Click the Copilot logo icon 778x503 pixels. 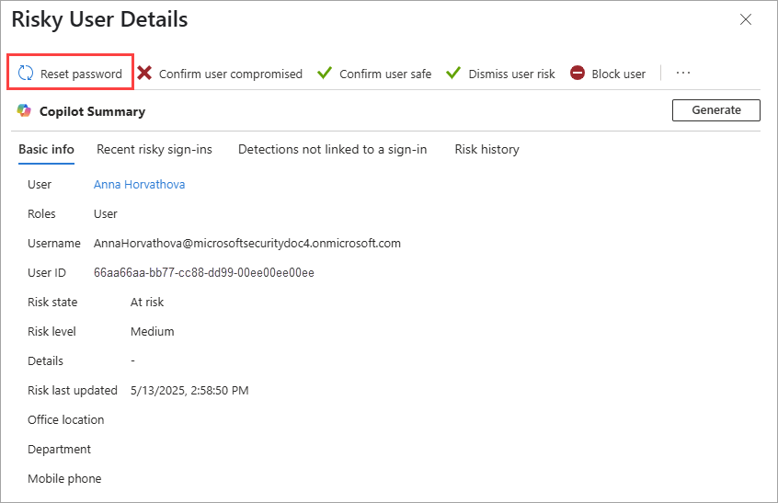click(25, 111)
